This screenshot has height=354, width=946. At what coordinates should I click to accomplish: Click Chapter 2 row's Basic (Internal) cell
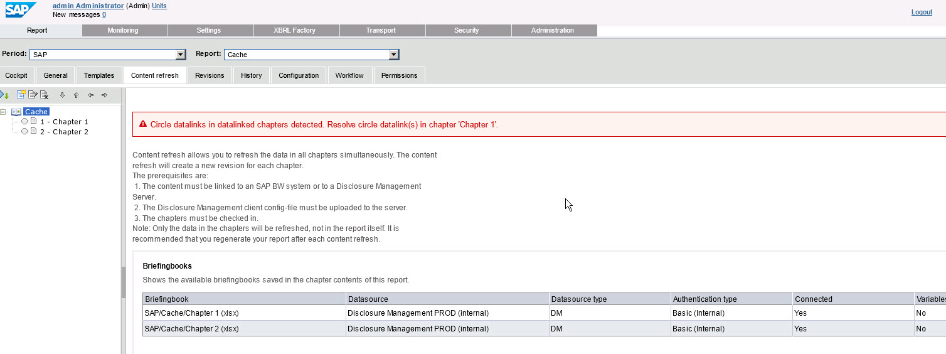point(731,328)
